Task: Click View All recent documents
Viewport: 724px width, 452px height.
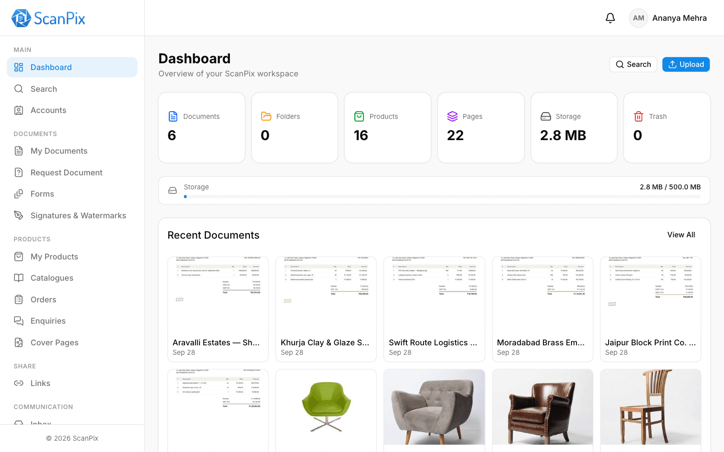Action: coord(681,235)
